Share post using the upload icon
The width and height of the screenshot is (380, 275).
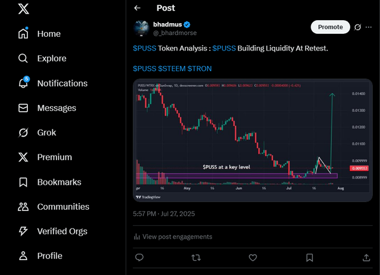pos(366,257)
